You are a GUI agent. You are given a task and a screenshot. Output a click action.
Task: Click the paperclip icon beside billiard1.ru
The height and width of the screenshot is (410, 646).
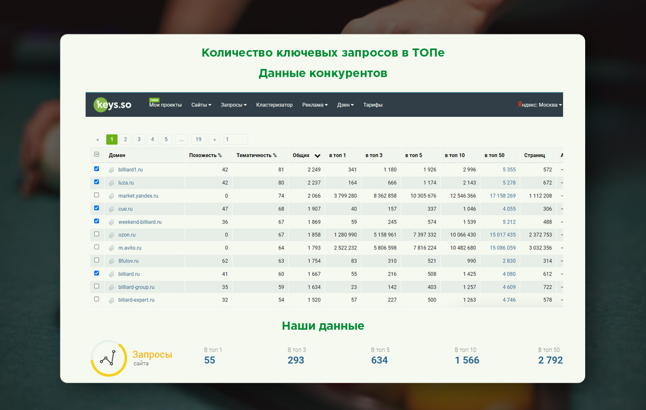coord(111,170)
